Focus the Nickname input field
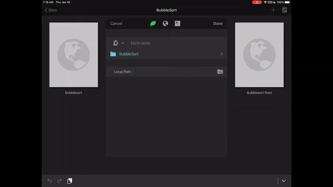The image size is (333, 187). tap(176, 43)
